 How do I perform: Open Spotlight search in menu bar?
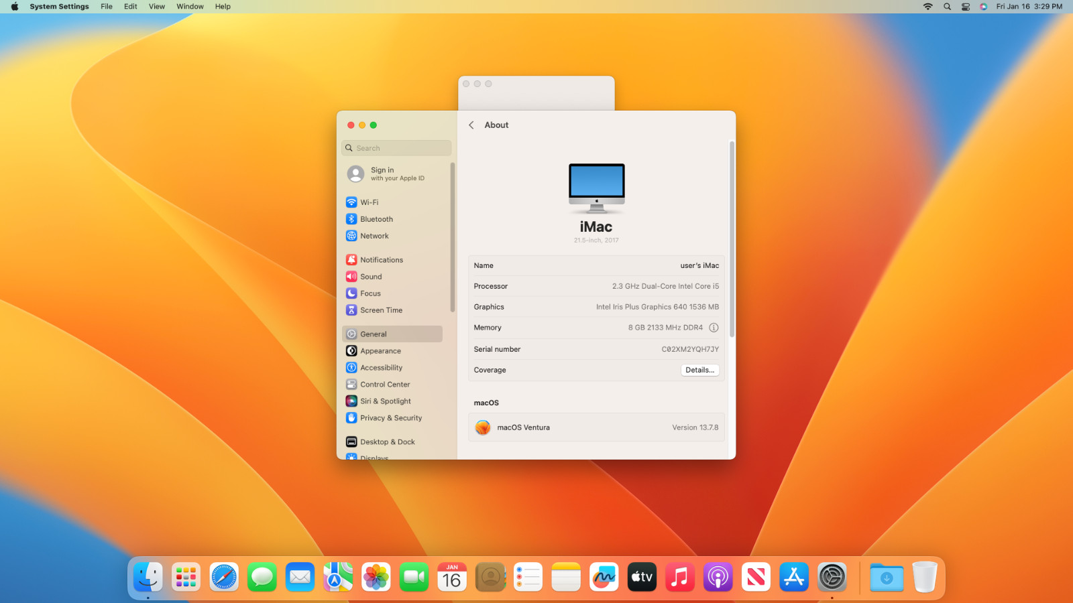point(947,7)
